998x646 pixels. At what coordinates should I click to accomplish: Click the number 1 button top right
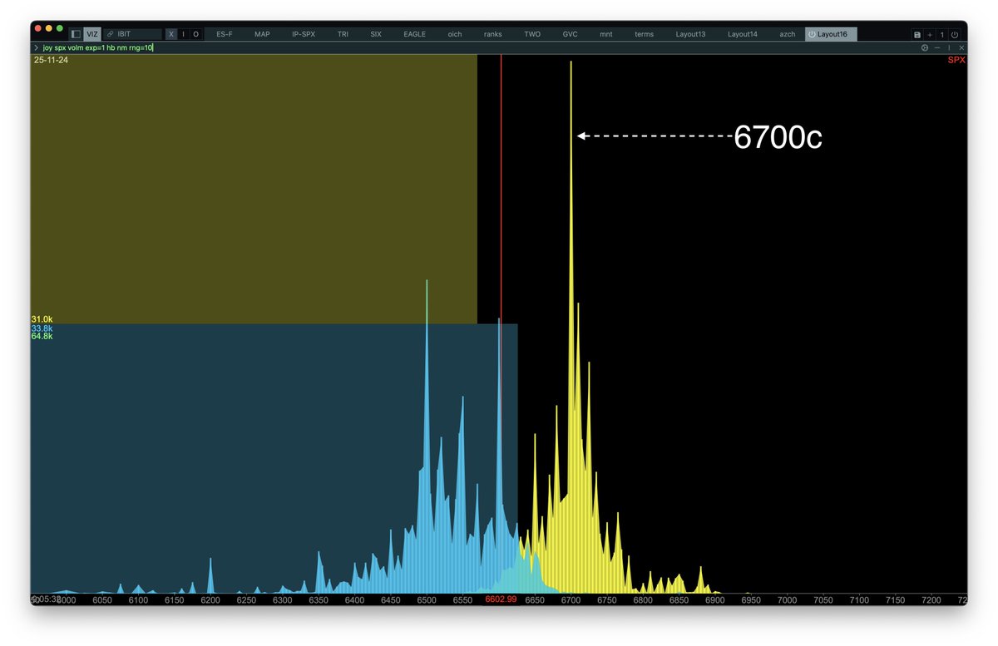click(x=942, y=35)
